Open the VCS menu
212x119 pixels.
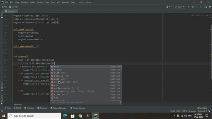point(59,2)
